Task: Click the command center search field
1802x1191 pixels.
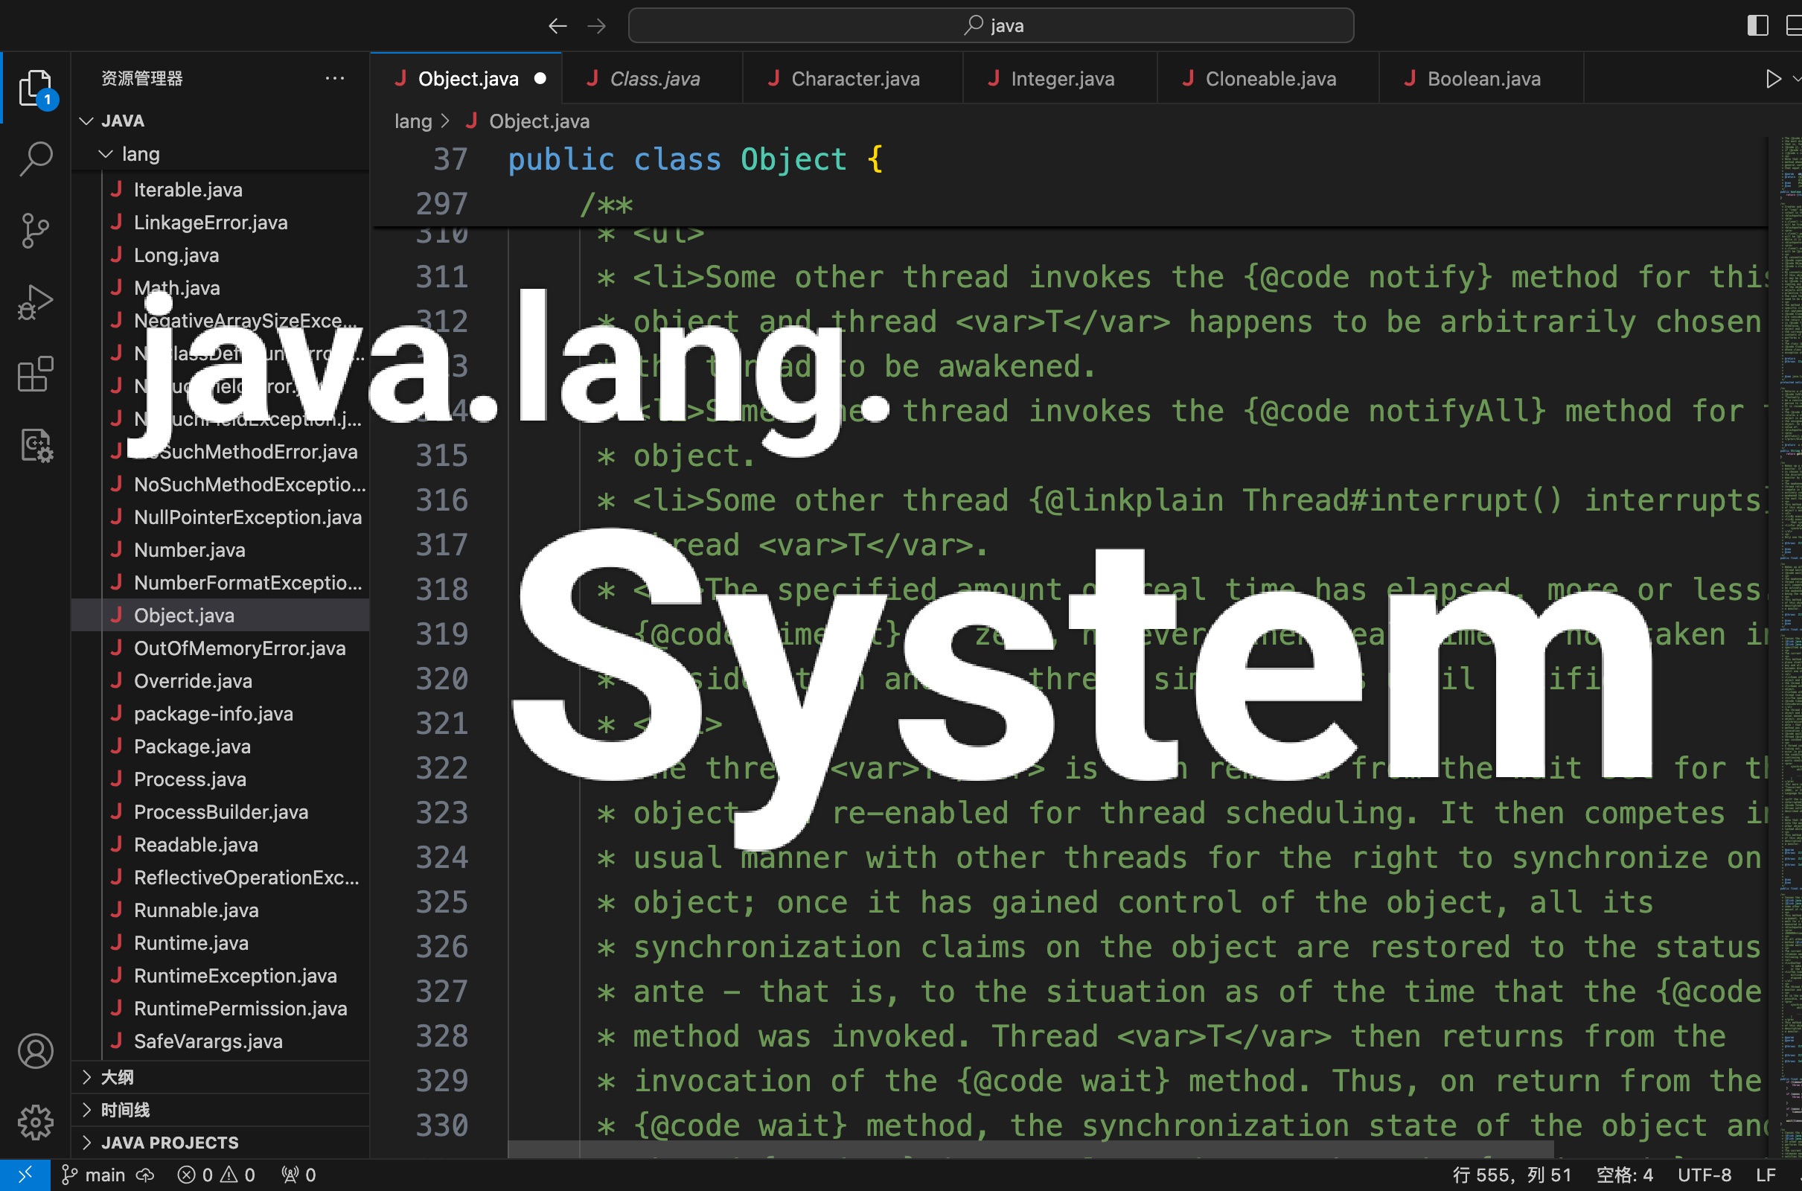Action: [x=990, y=26]
